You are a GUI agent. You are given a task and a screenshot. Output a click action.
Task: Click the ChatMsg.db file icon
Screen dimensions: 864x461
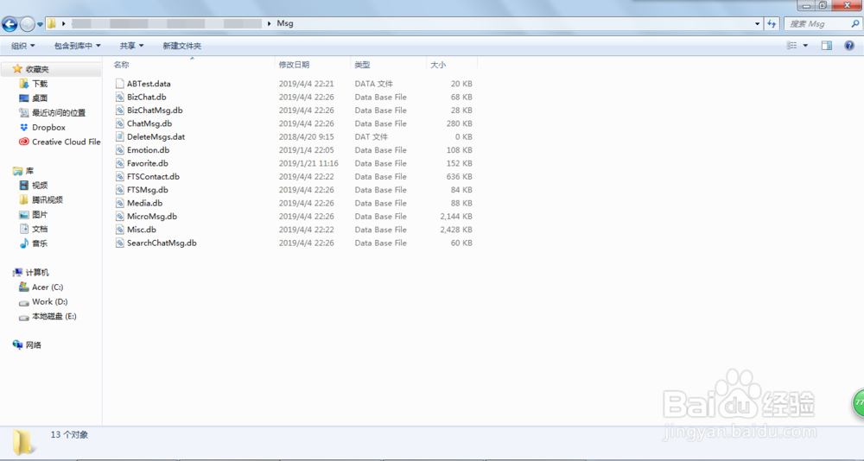point(119,123)
